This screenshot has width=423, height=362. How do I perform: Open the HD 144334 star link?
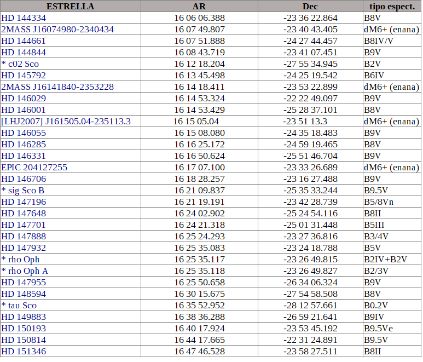click(x=24, y=18)
